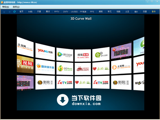
Task: Close the 酷播网络电视 window
Action: tap(157, 1)
